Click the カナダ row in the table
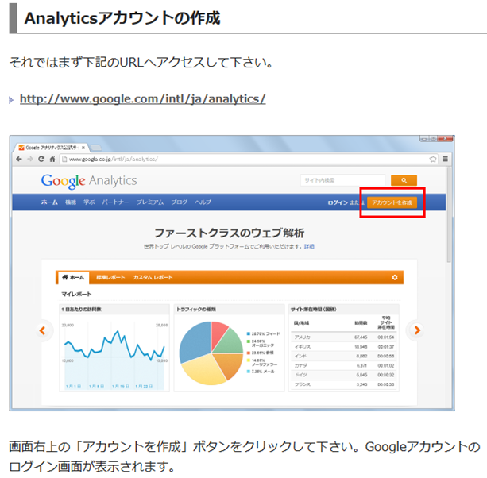Image resolution: width=487 pixels, height=478 pixels. [344, 365]
